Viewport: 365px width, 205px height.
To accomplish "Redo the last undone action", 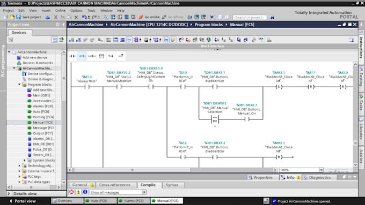I will point(94,17).
